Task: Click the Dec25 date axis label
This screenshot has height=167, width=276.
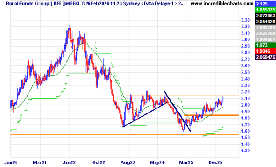Action: pyautogui.click(x=215, y=162)
